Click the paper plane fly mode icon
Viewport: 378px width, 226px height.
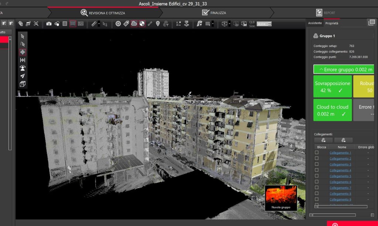23,76
